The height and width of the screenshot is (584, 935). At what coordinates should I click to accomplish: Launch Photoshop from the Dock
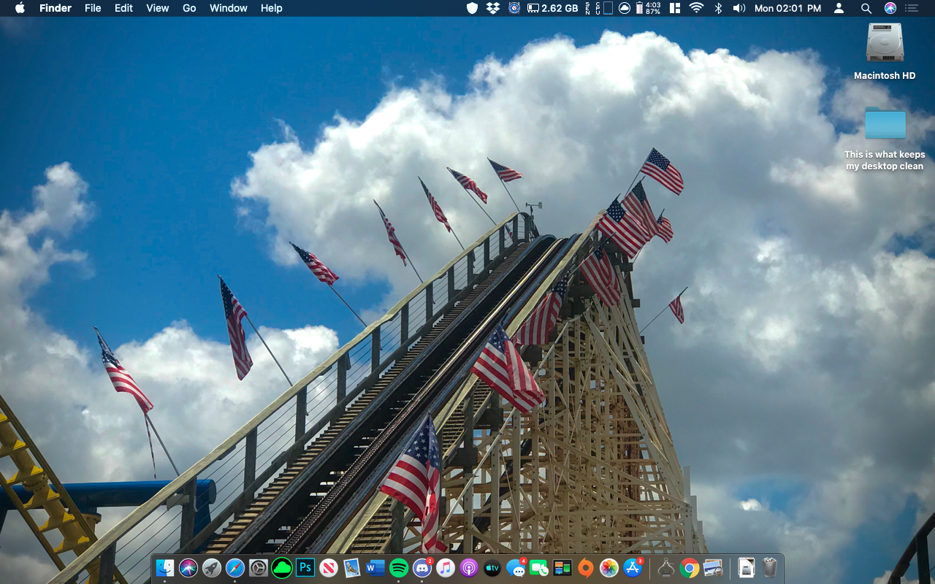click(x=305, y=567)
